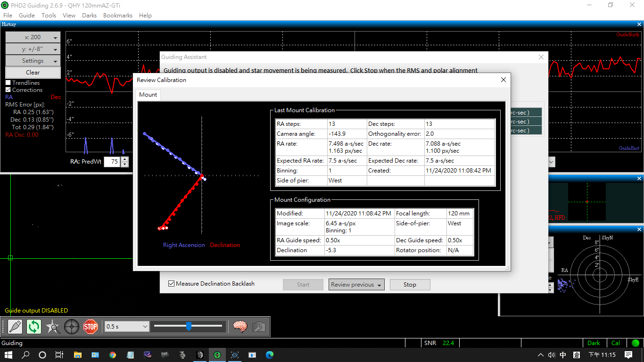Open the Bookmarks menu
The width and height of the screenshot is (644, 362).
click(x=118, y=15)
